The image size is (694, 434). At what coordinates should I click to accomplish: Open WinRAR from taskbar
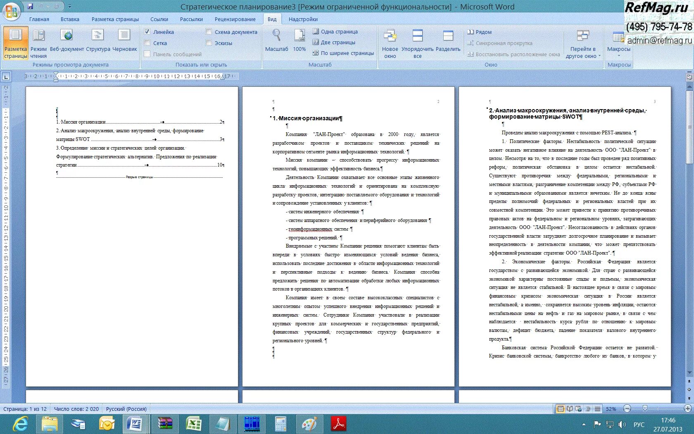click(x=165, y=424)
